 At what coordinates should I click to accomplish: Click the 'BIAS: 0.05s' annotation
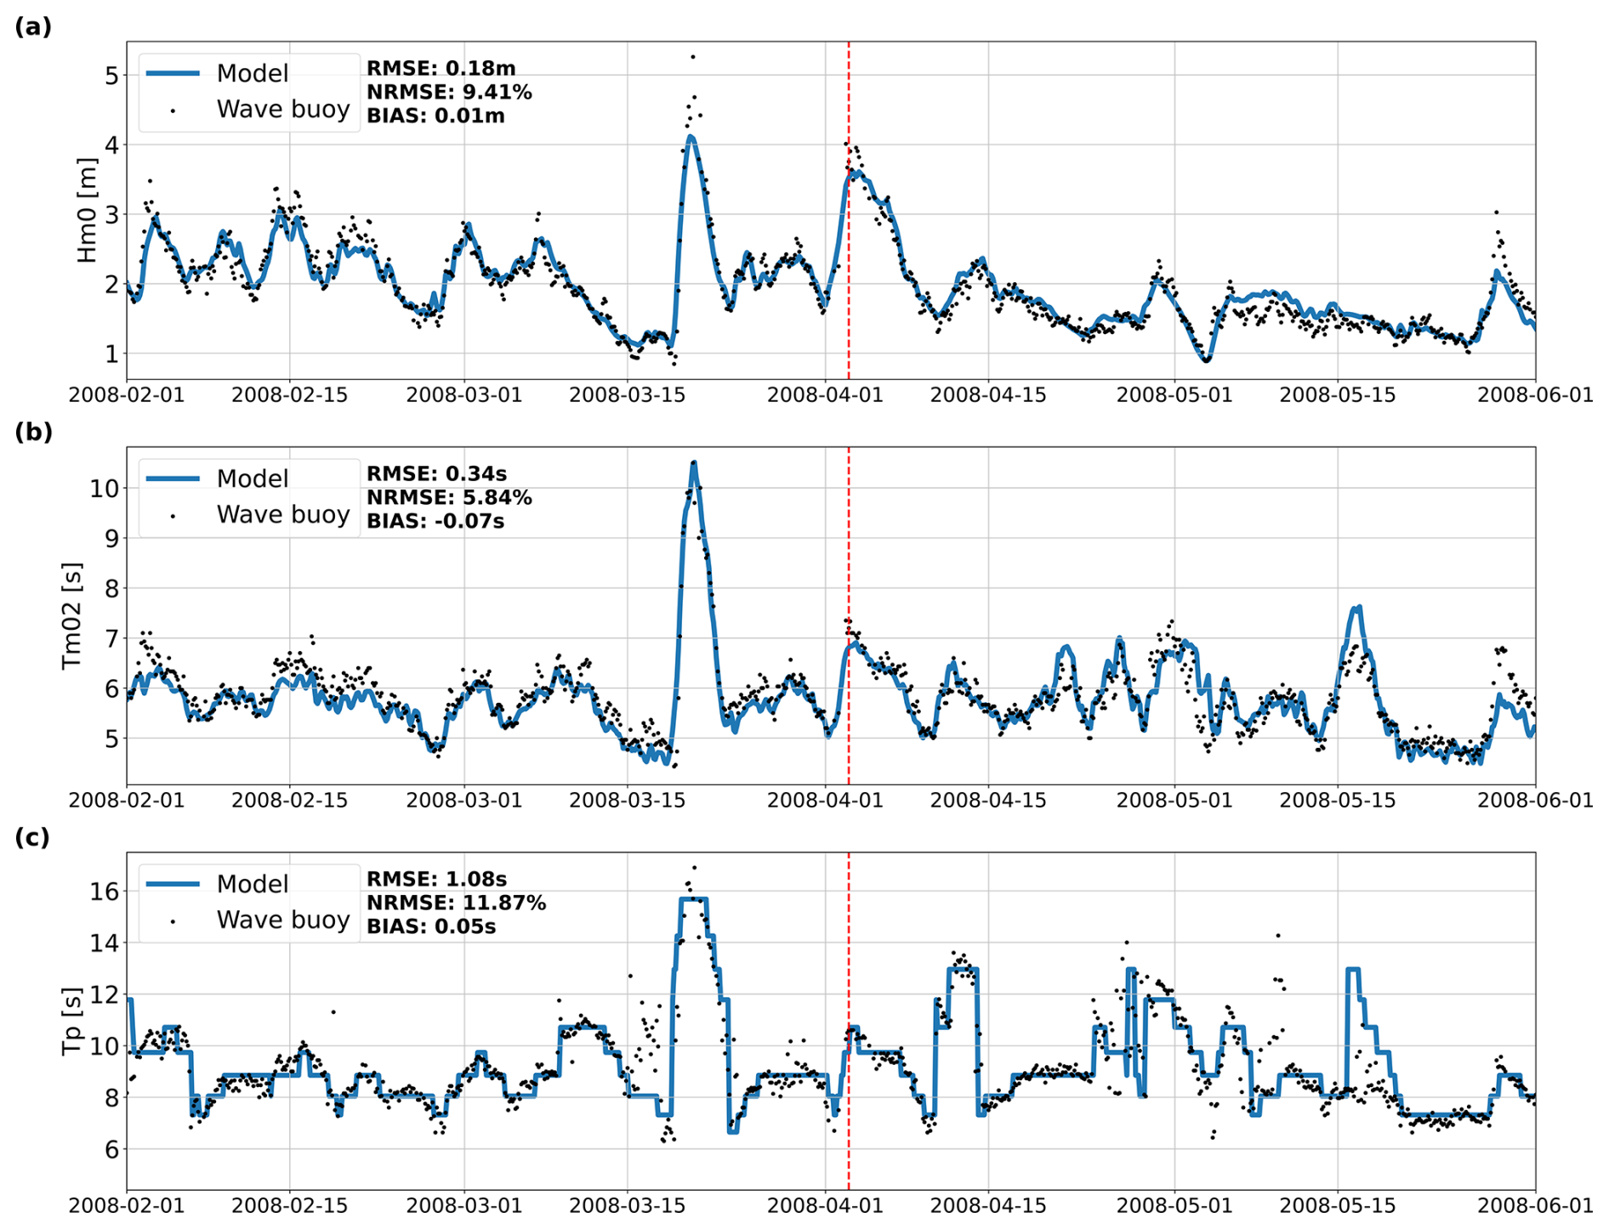pyautogui.click(x=430, y=926)
